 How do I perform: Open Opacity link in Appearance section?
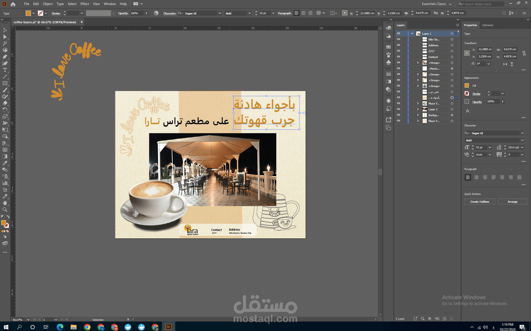[477, 102]
